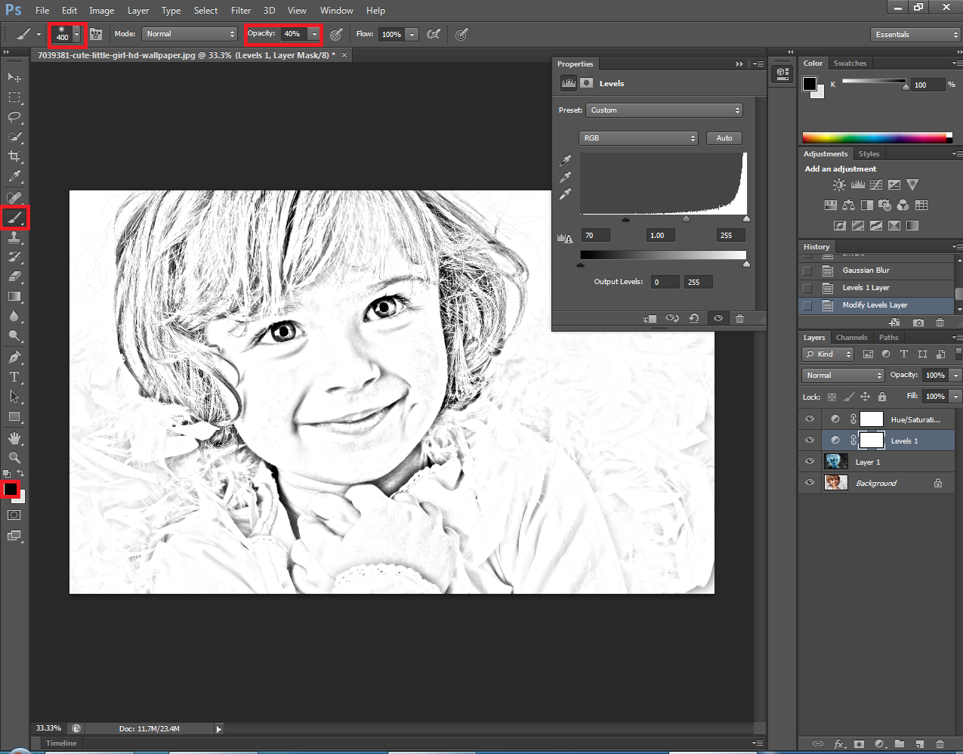Choose the Lasso tool
963x754 pixels.
pyautogui.click(x=14, y=117)
